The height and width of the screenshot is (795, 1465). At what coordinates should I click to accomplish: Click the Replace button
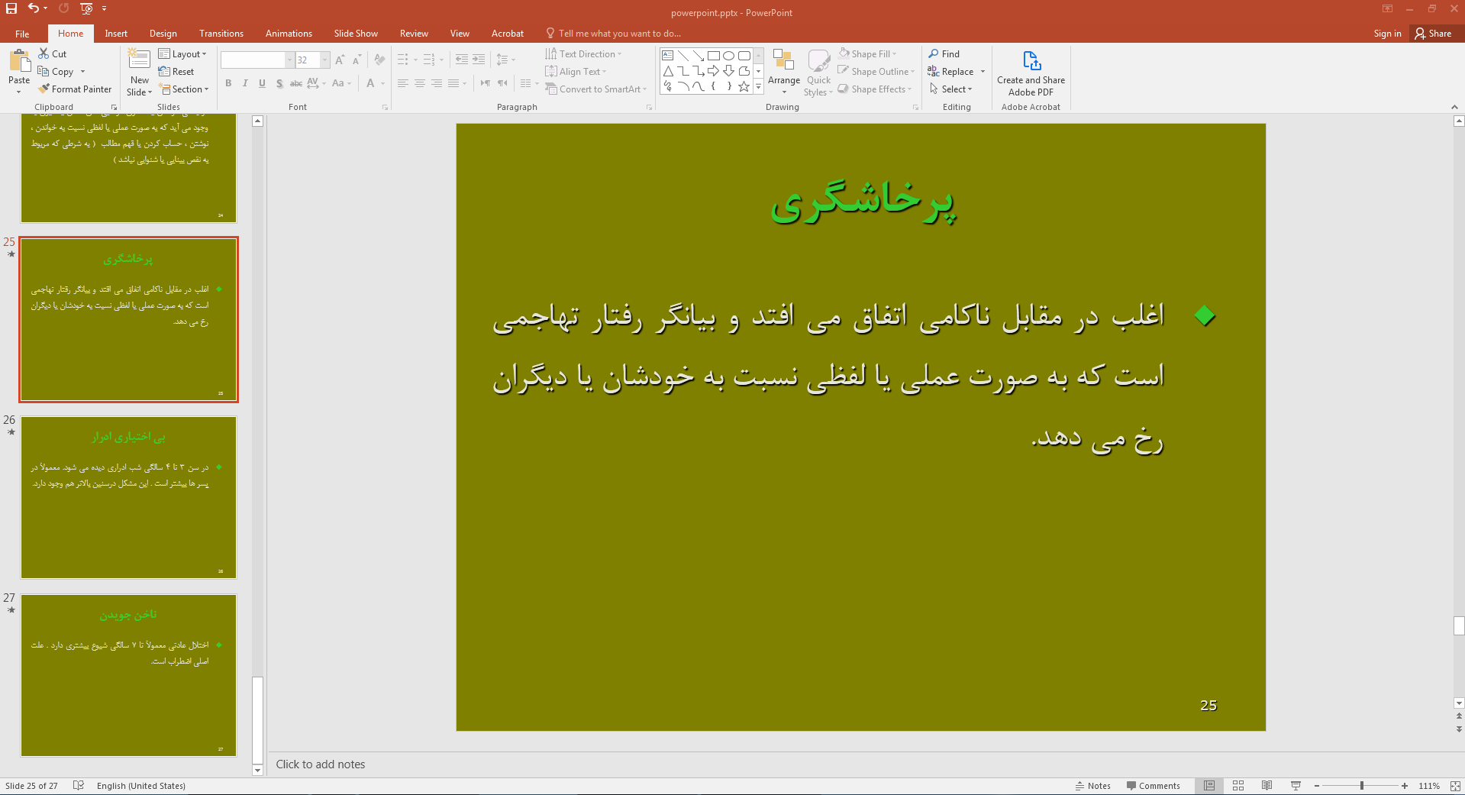950,72
